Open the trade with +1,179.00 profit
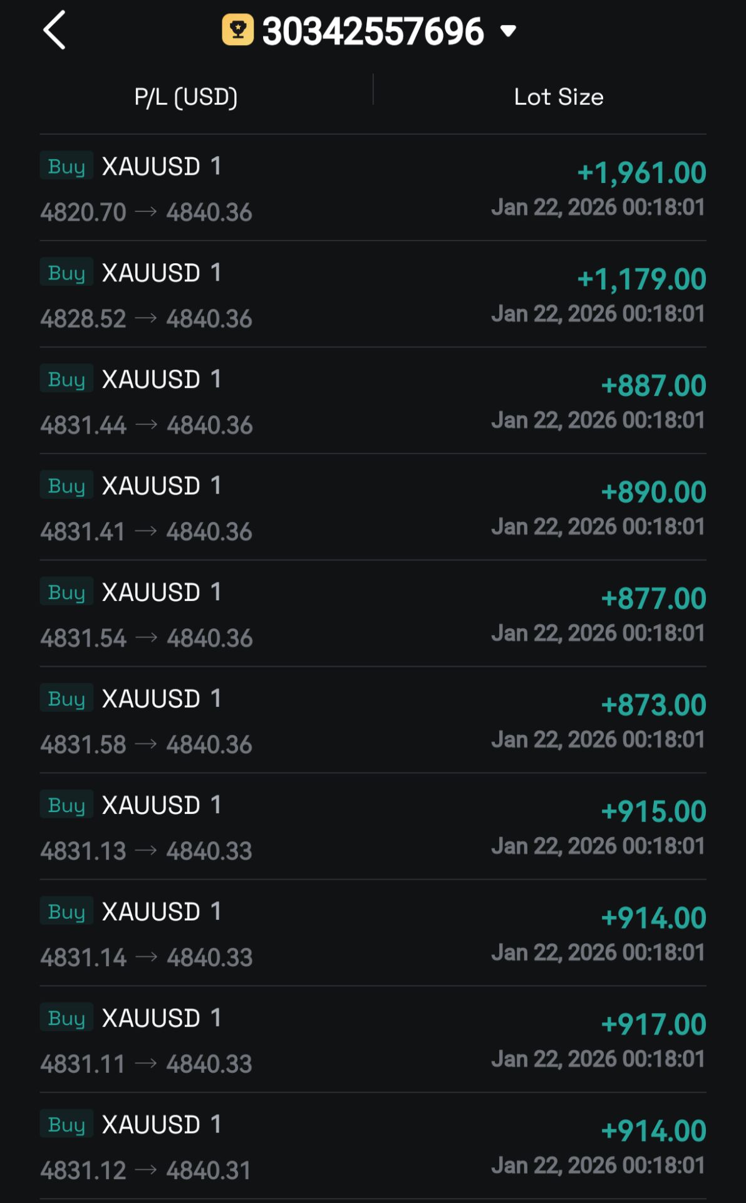This screenshot has height=1203, width=746. tap(641, 279)
